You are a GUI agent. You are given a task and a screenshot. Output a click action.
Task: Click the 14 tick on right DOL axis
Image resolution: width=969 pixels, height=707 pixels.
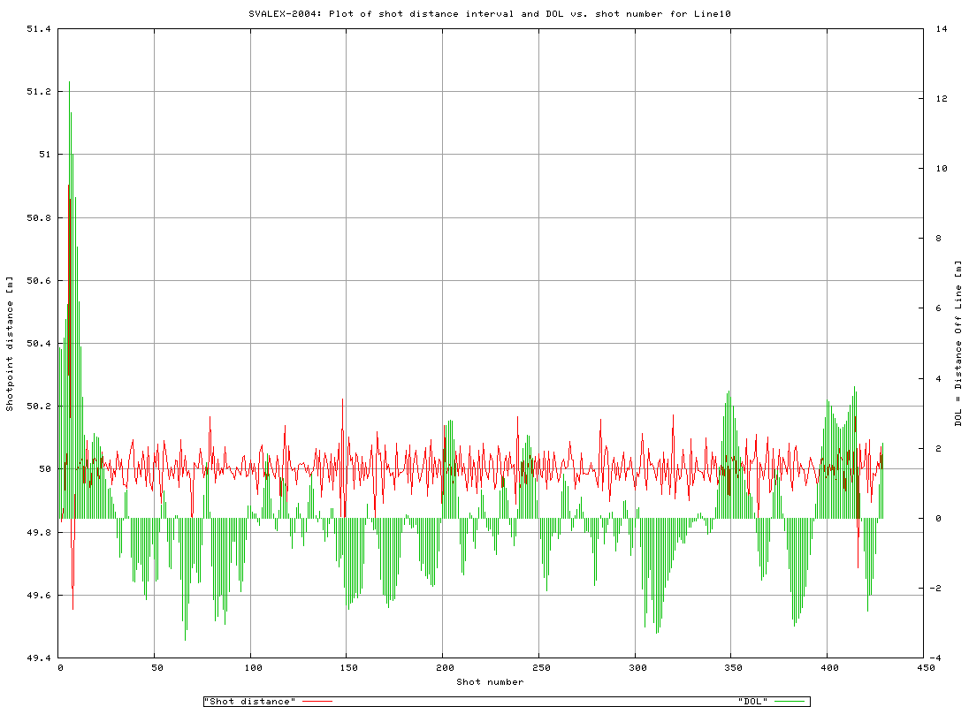941,29
